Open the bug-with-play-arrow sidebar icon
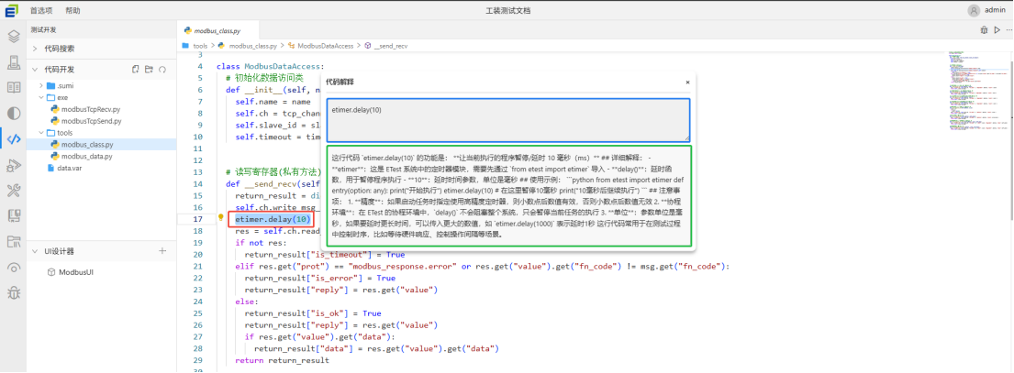 (x=13, y=166)
